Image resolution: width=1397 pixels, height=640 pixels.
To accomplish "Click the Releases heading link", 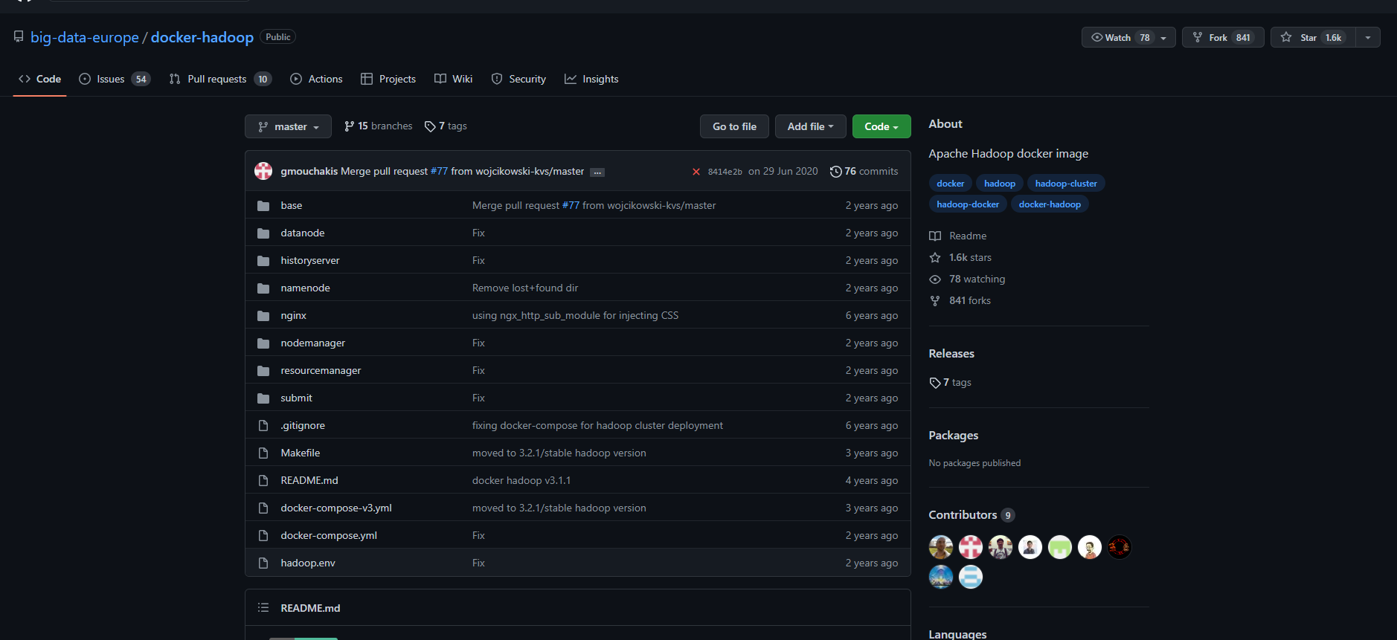I will point(951,354).
